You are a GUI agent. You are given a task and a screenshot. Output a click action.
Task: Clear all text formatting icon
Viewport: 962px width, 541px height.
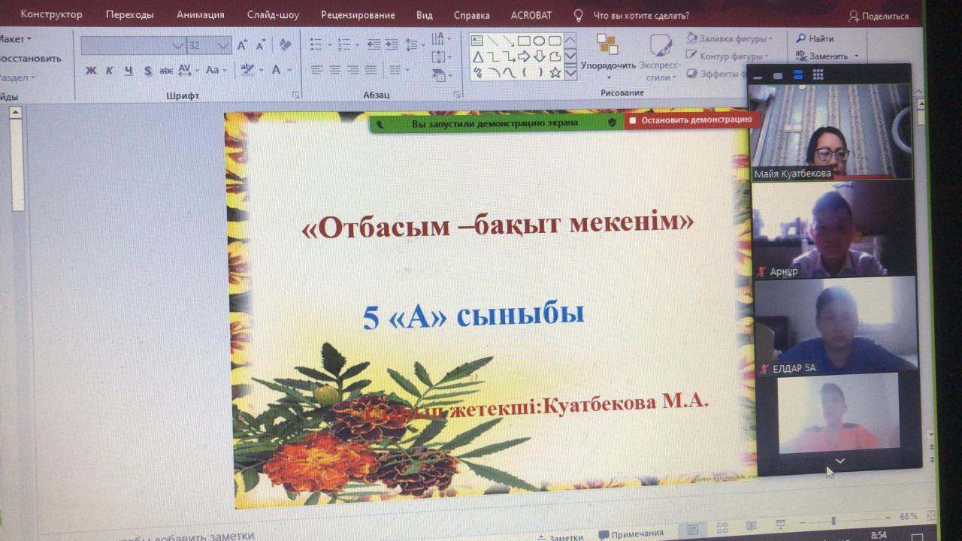point(285,45)
